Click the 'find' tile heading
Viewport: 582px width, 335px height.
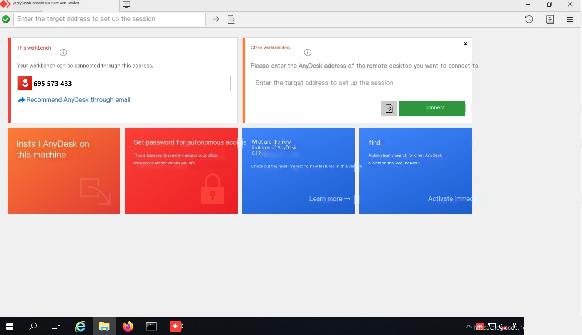coord(374,143)
